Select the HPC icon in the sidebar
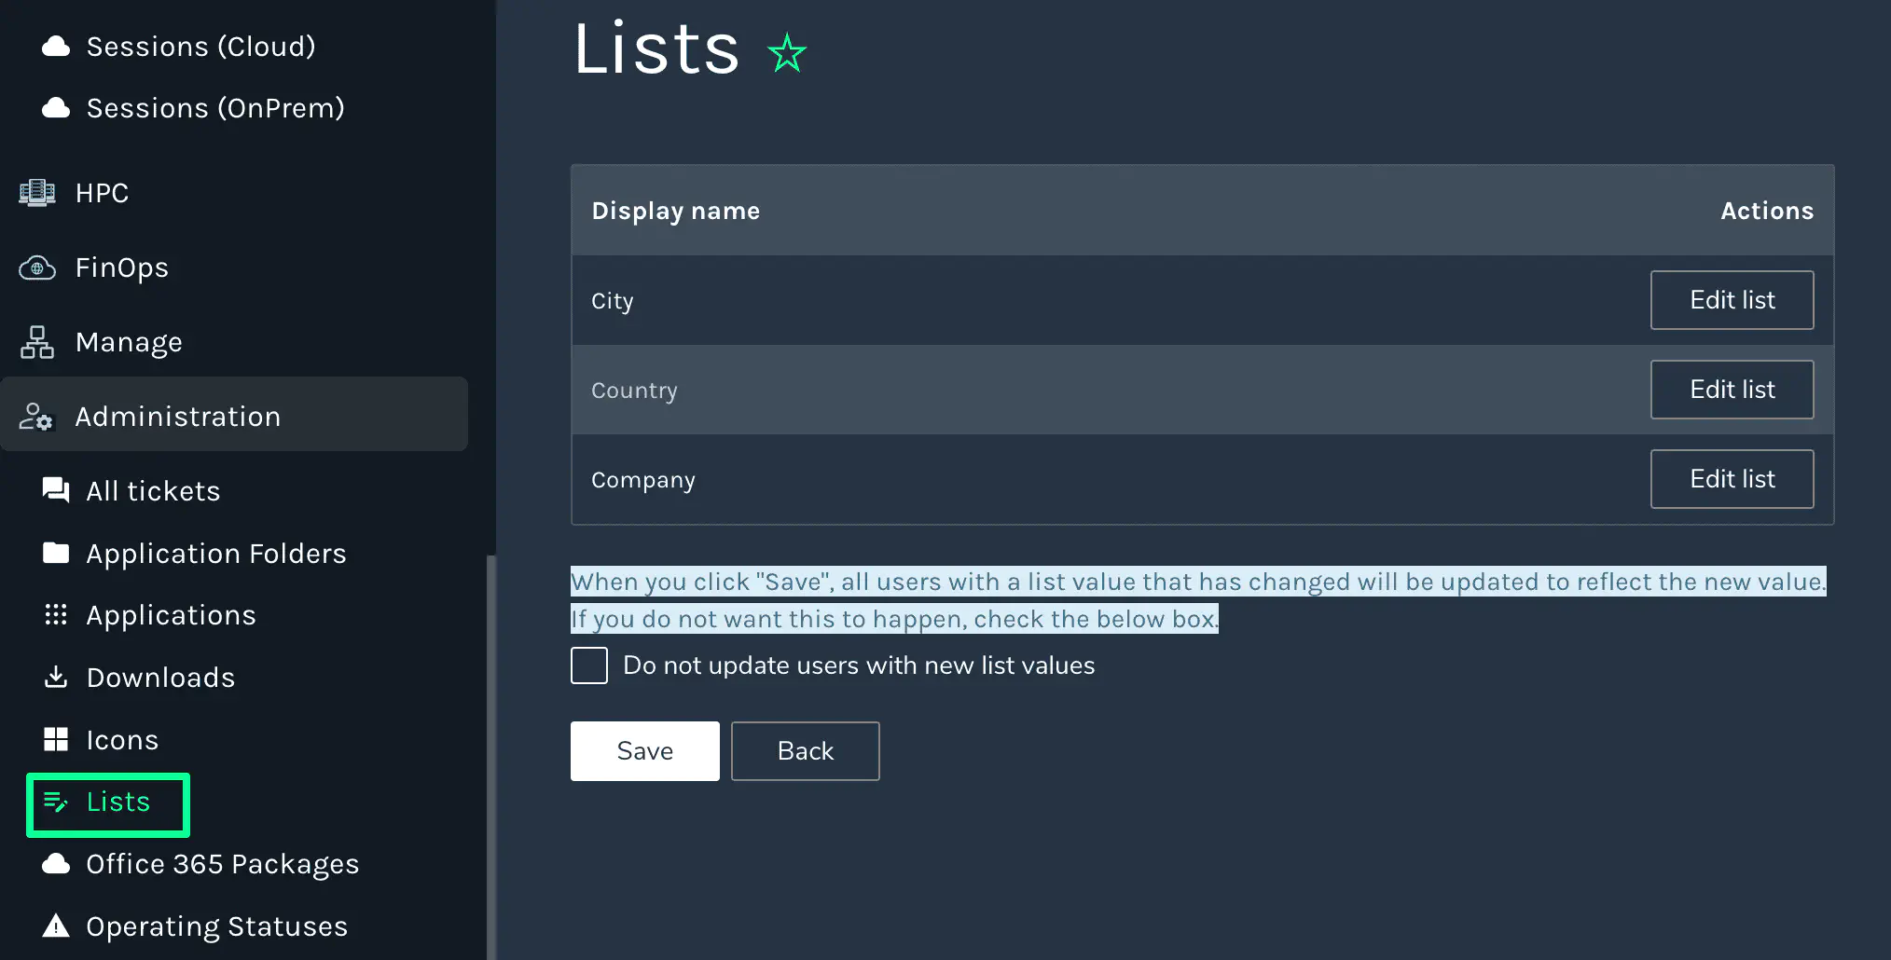 tap(36, 193)
